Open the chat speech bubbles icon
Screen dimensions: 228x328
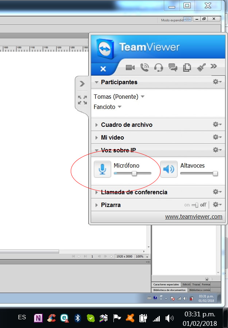point(173,67)
